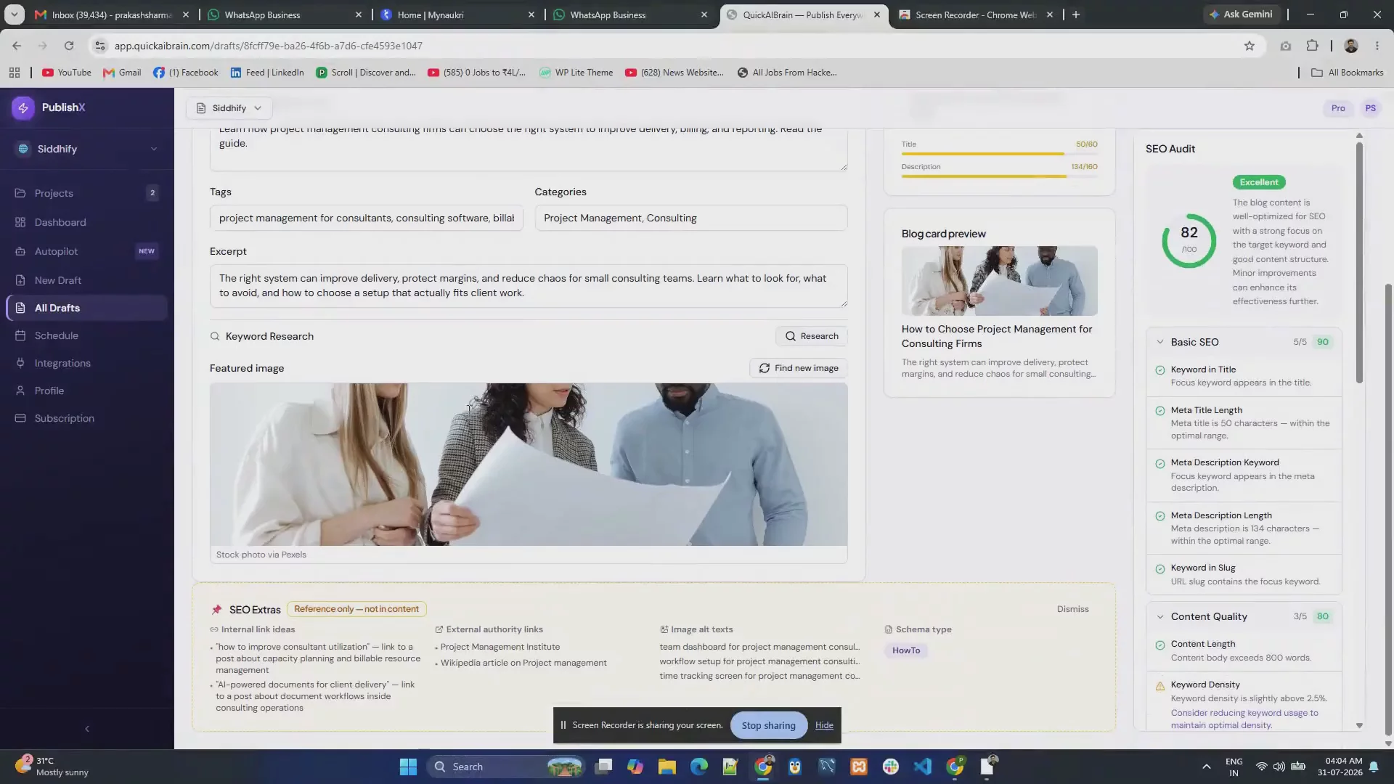This screenshot has height=784, width=1394.
Task: Click the Research button
Action: point(812,336)
